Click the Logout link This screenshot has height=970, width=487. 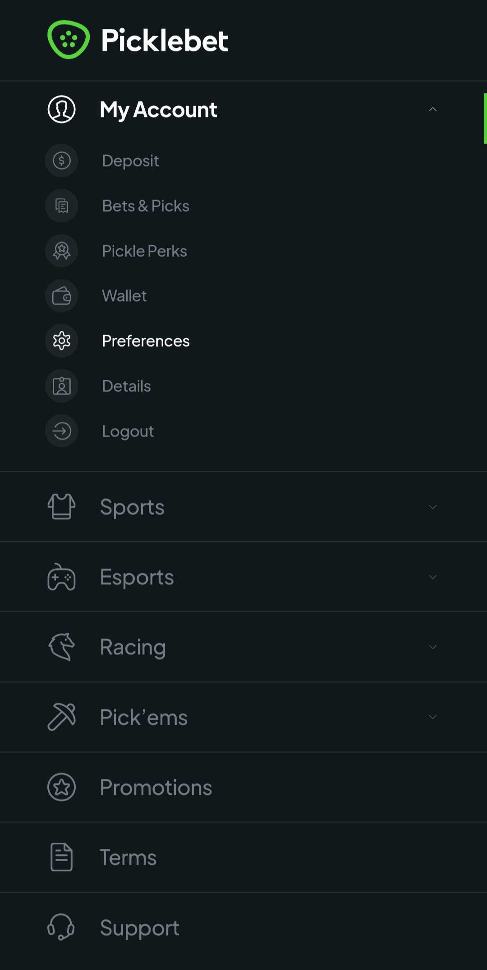128,431
